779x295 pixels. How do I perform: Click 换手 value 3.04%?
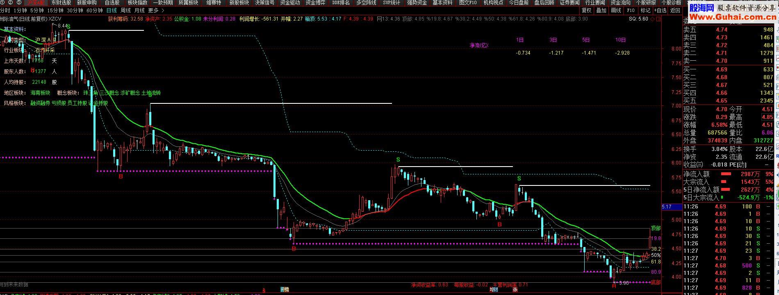720,149
